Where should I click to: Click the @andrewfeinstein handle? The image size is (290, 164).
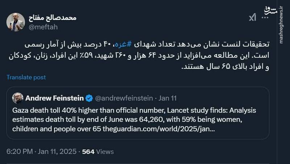[x=123, y=98]
